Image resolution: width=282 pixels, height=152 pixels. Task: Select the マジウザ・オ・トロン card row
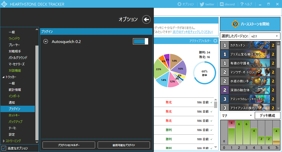click(248, 72)
